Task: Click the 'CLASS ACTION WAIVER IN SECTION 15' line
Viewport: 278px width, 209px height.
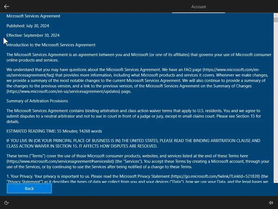Action: pyautogui.click(x=82, y=146)
